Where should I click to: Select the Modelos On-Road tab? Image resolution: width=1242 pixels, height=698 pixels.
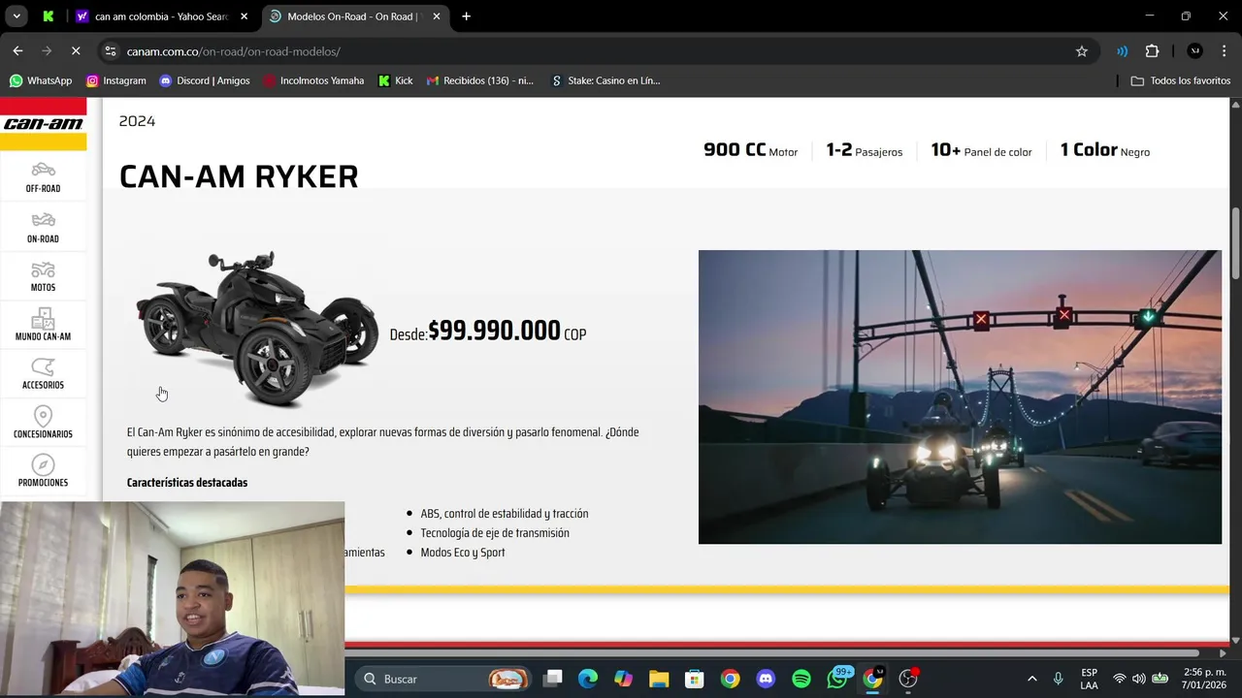pos(354,16)
